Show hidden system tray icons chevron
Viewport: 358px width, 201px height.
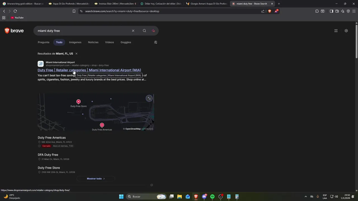[306, 197]
